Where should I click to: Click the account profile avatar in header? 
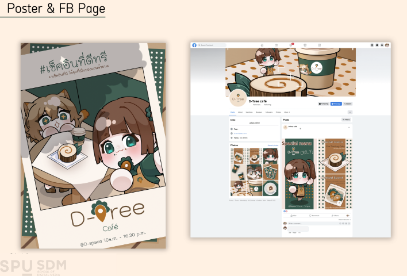[x=387, y=45]
